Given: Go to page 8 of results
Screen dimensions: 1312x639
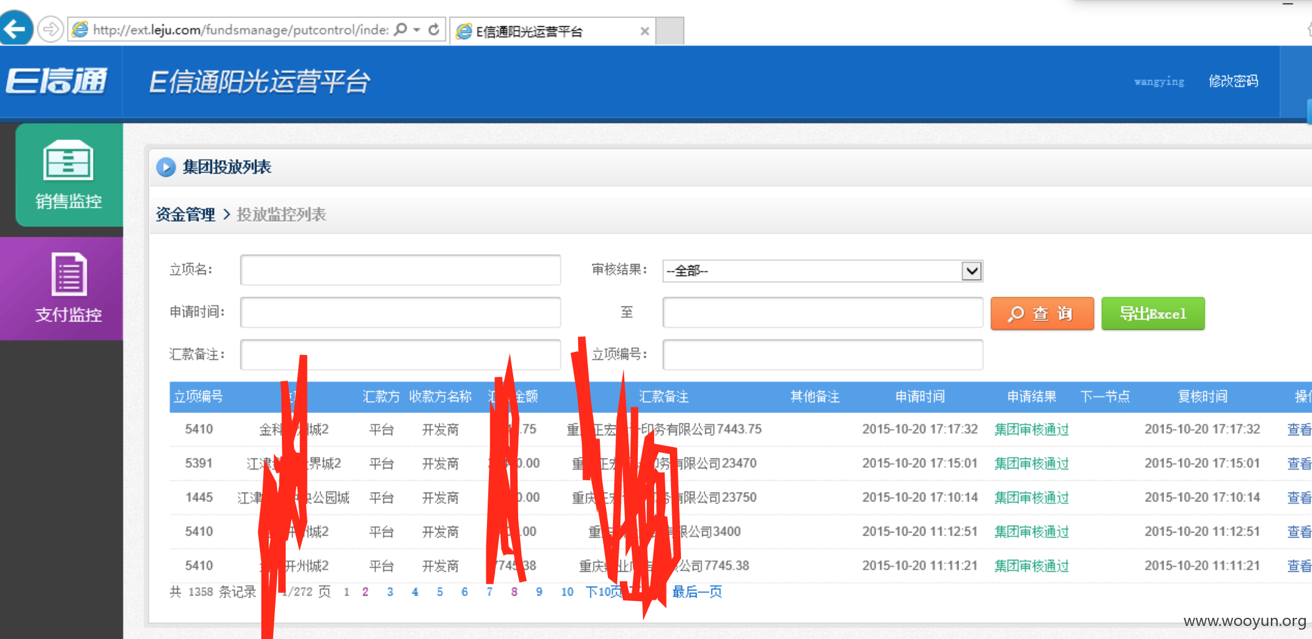Looking at the screenshot, I should [514, 592].
